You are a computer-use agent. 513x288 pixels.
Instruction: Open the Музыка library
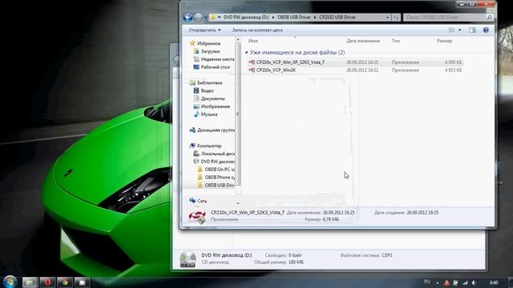click(209, 114)
